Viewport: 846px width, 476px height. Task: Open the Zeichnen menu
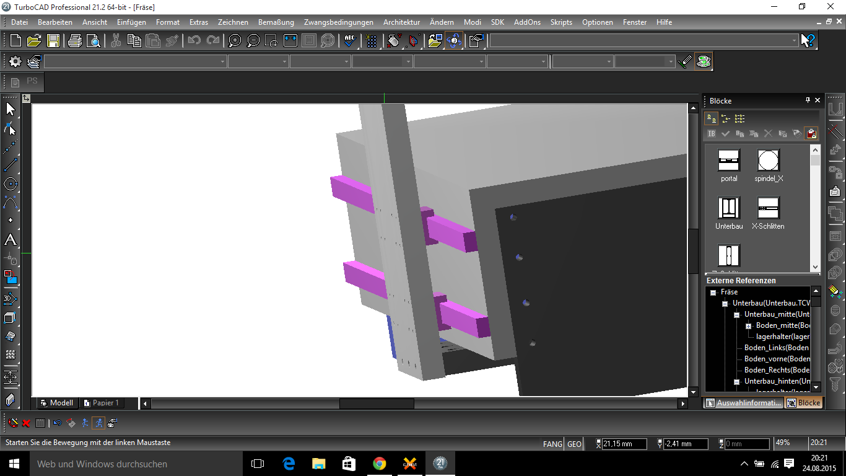233,22
